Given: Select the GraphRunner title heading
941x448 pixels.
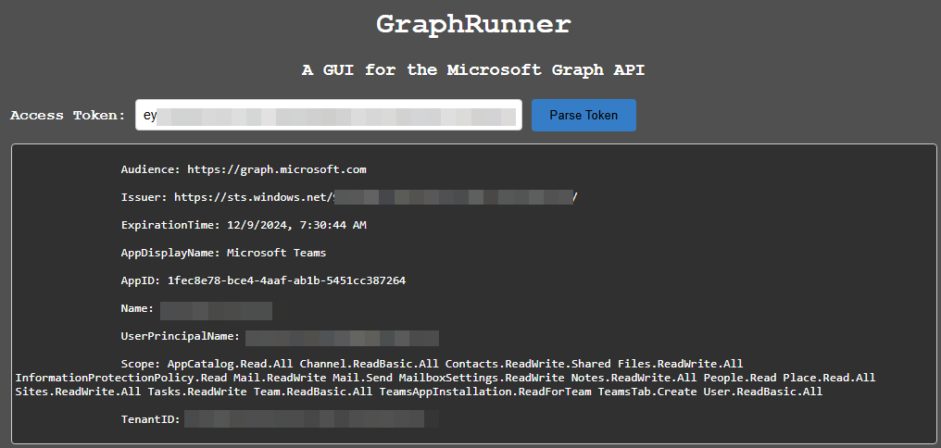Looking at the screenshot, I should [473, 25].
